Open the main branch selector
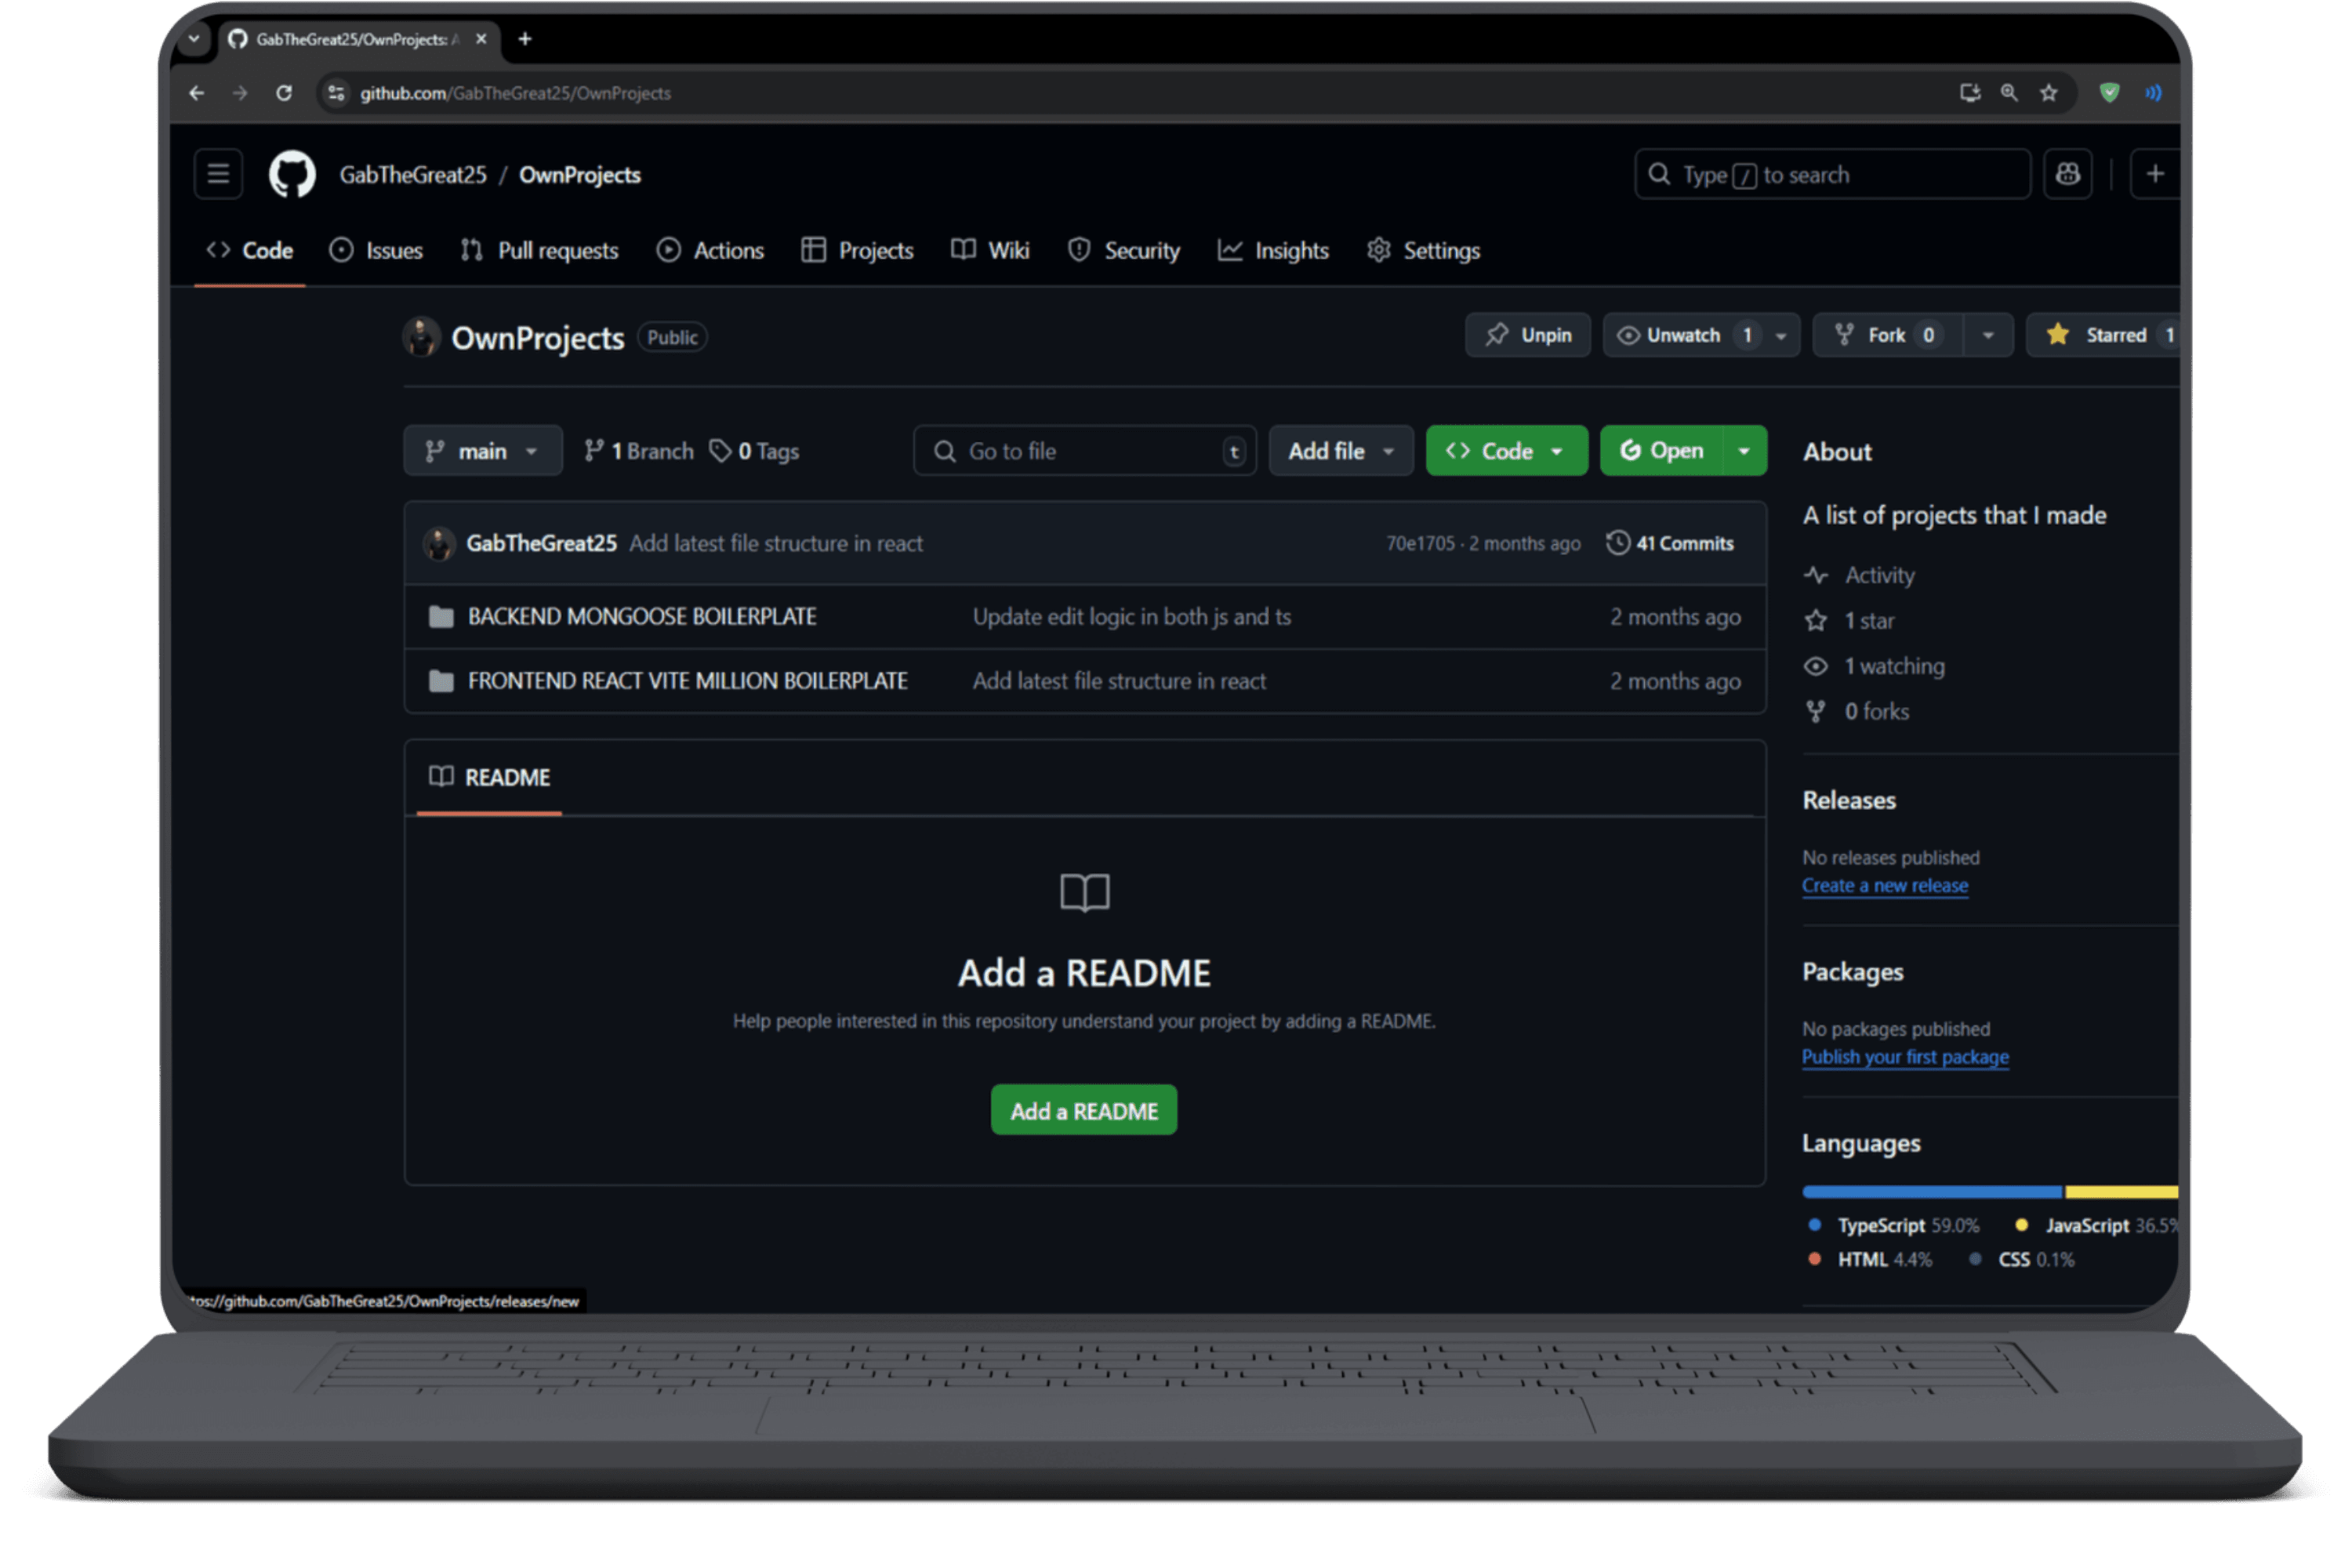Screen dimensions: 2352x1568 pyautogui.click(x=483, y=451)
